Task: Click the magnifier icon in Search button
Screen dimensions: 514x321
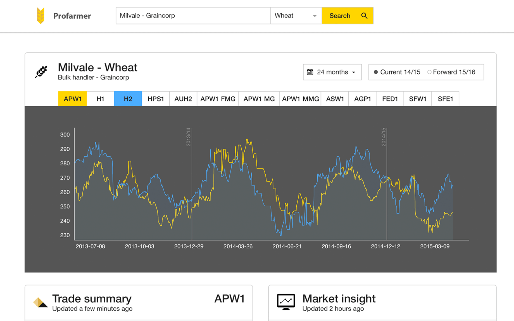Action: pos(364,16)
